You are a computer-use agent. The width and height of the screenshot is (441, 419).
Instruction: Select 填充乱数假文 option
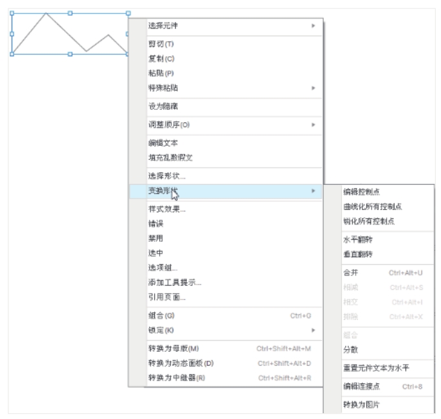171,157
